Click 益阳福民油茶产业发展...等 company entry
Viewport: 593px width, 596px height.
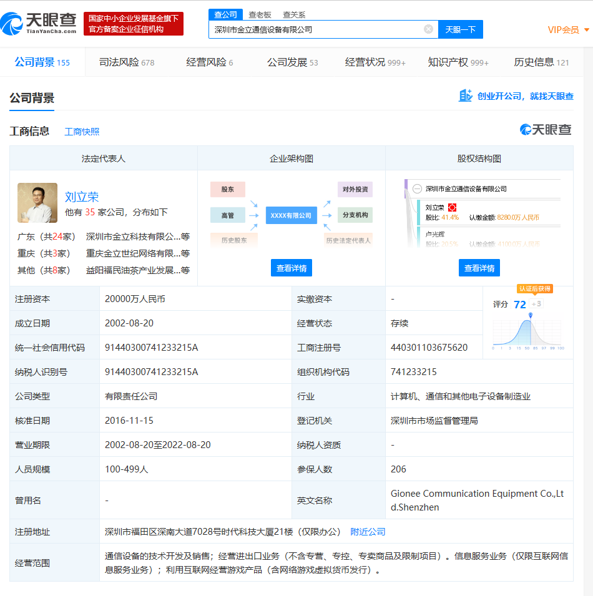pyautogui.click(x=137, y=270)
